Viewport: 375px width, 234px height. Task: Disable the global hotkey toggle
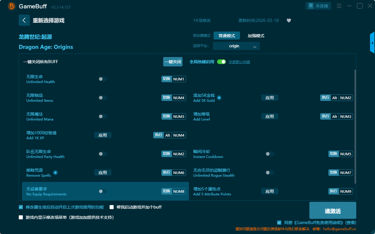pos(221,62)
